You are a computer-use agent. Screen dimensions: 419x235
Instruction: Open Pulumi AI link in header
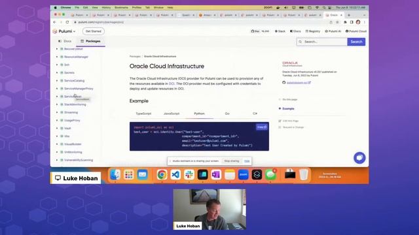[333, 31]
